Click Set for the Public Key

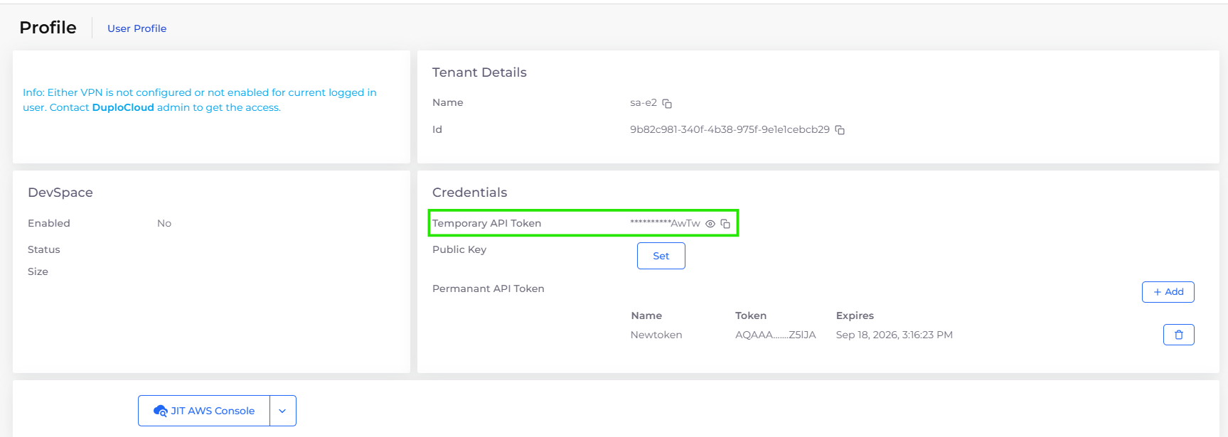tap(661, 256)
